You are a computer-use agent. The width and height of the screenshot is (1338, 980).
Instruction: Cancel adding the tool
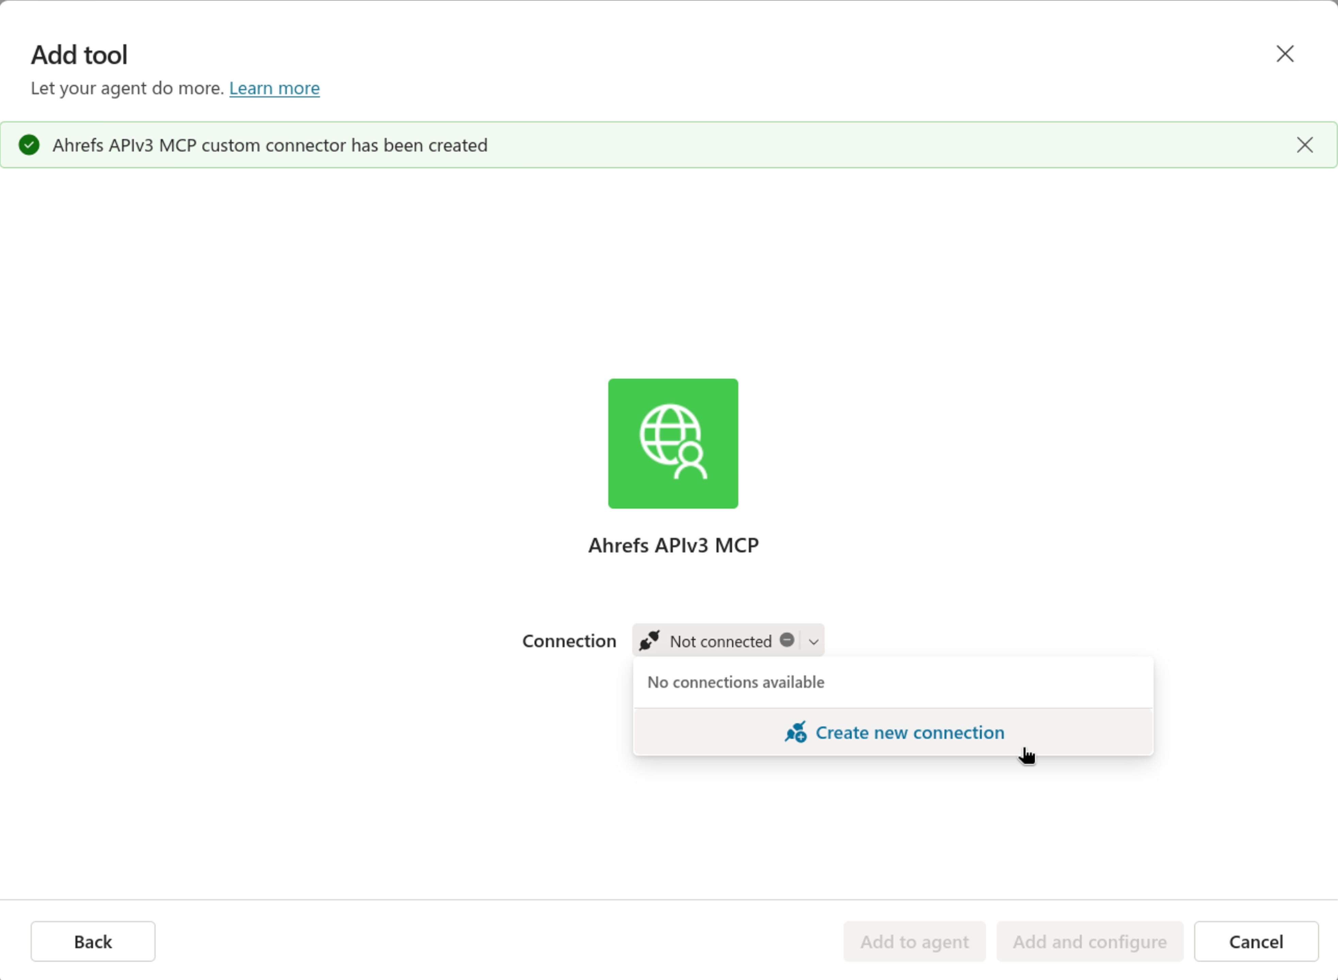1256,942
